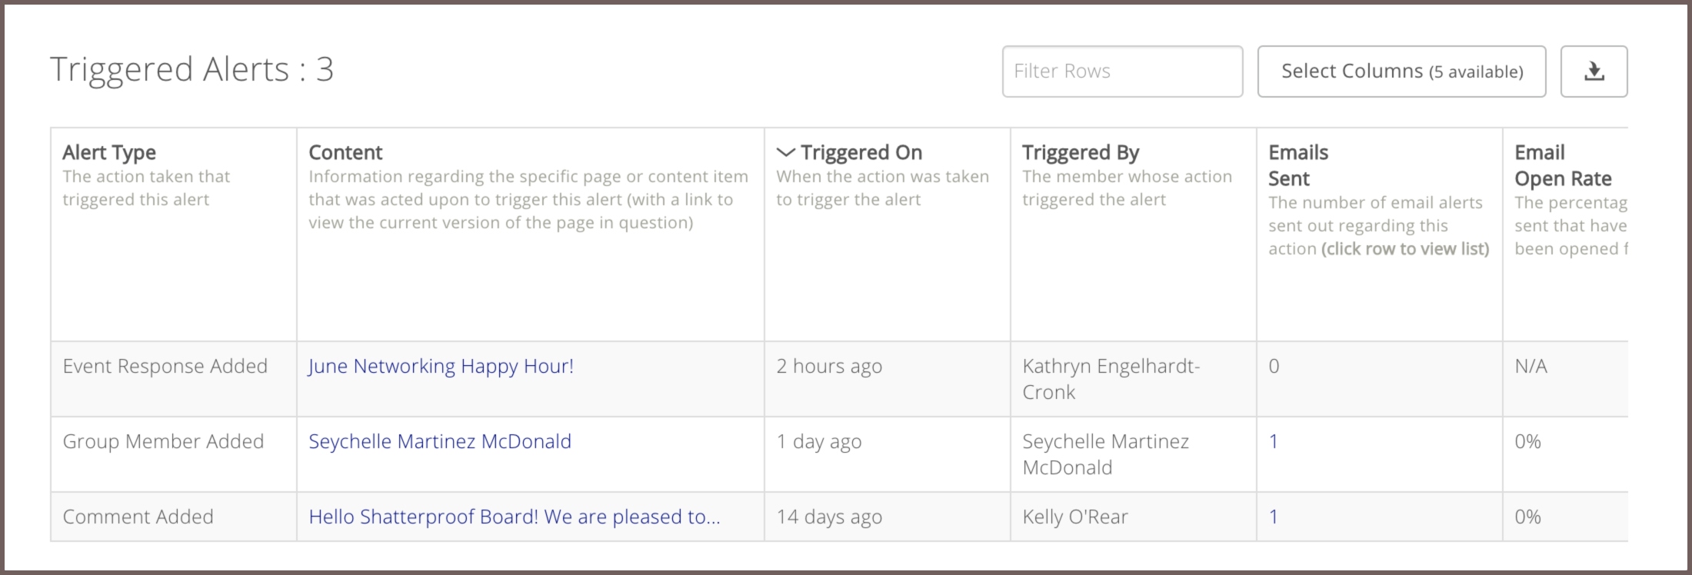The image size is (1692, 575).
Task: Sort by Triggered By column header
Action: pyautogui.click(x=1081, y=152)
